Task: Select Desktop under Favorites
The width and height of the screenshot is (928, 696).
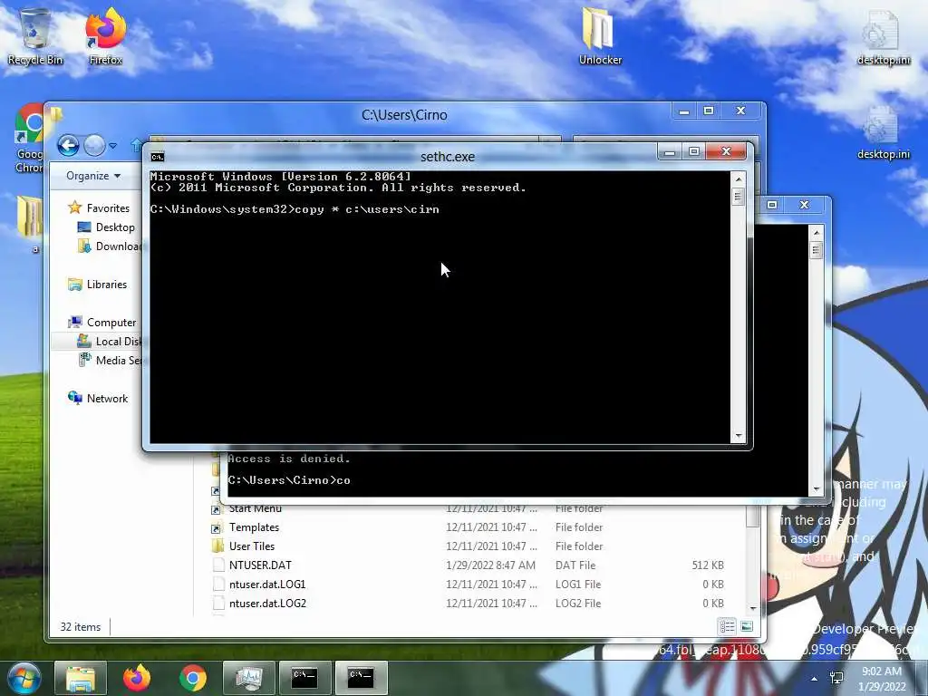Action: 107,227
